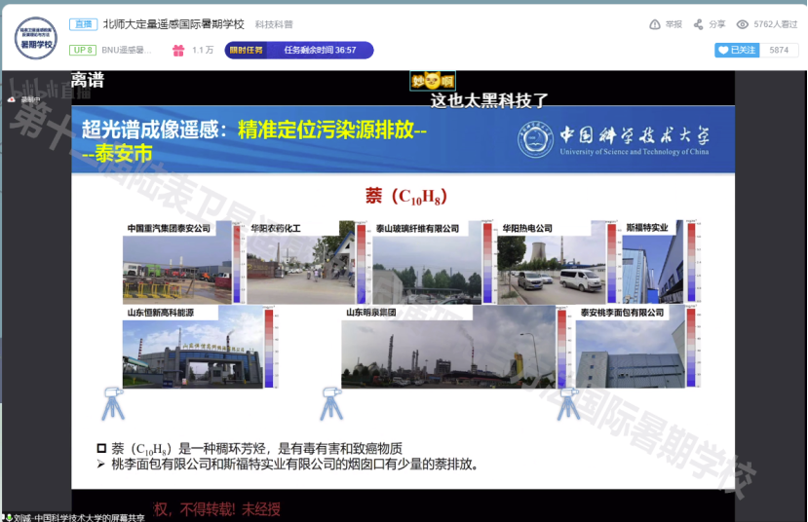Click the UP 8 level badge
This screenshot has width=808, height=522.
(x=83, y=50)
